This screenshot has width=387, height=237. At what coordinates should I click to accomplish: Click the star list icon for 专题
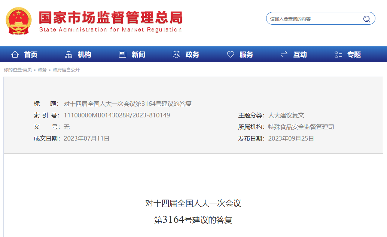(x=338, y=55)
